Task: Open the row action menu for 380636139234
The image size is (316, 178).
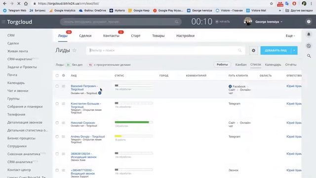Action: point(64,154)
